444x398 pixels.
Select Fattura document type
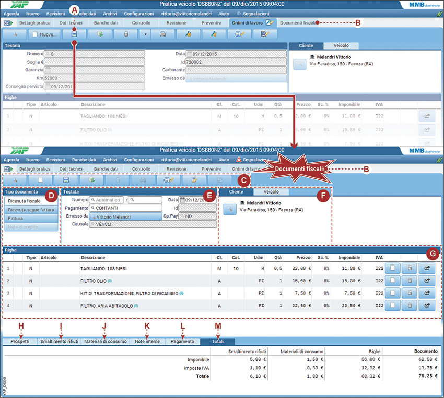31,218
